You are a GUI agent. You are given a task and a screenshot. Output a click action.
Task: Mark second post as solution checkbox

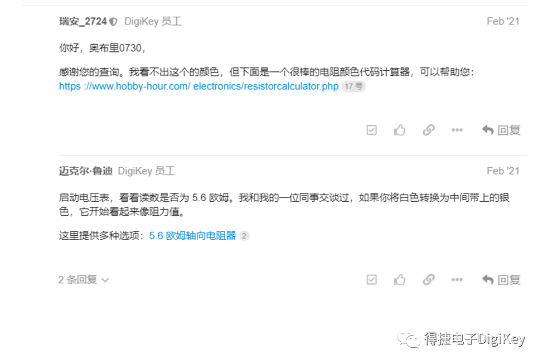372,279
